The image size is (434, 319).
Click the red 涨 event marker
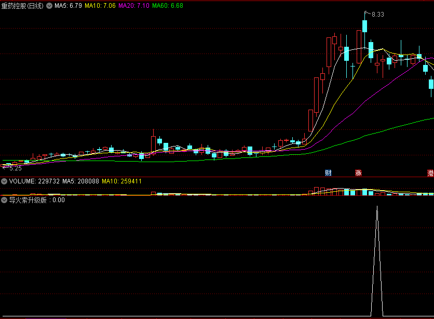pyautogui.click(x=358, y=173)
